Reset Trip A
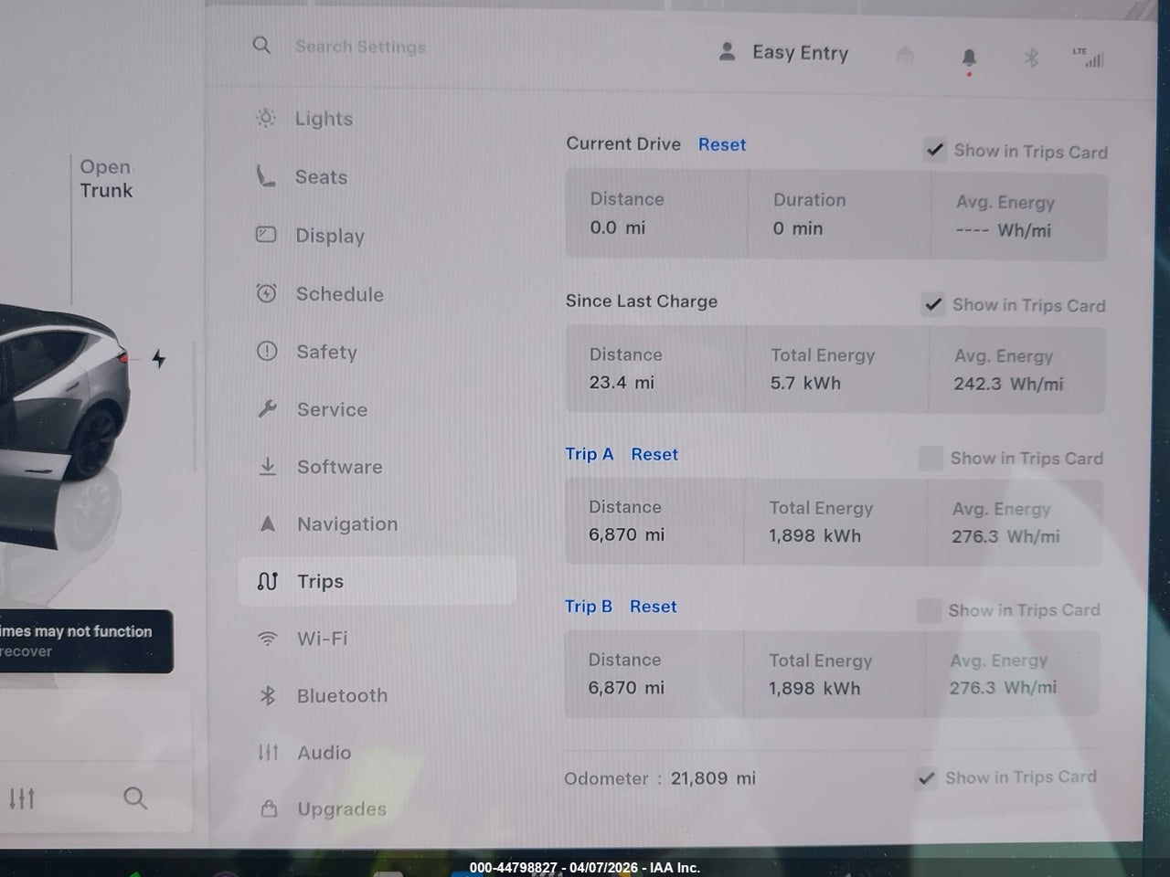 pos(654,454)
